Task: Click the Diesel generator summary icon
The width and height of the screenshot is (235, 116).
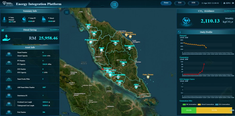Action: pyautogui.click(x=44, y=19)
